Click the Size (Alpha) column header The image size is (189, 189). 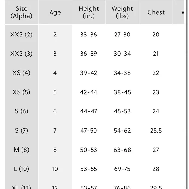tap(22, 12)
